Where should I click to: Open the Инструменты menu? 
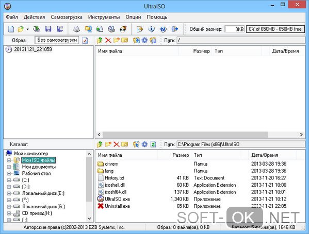[x=104, y=17]
